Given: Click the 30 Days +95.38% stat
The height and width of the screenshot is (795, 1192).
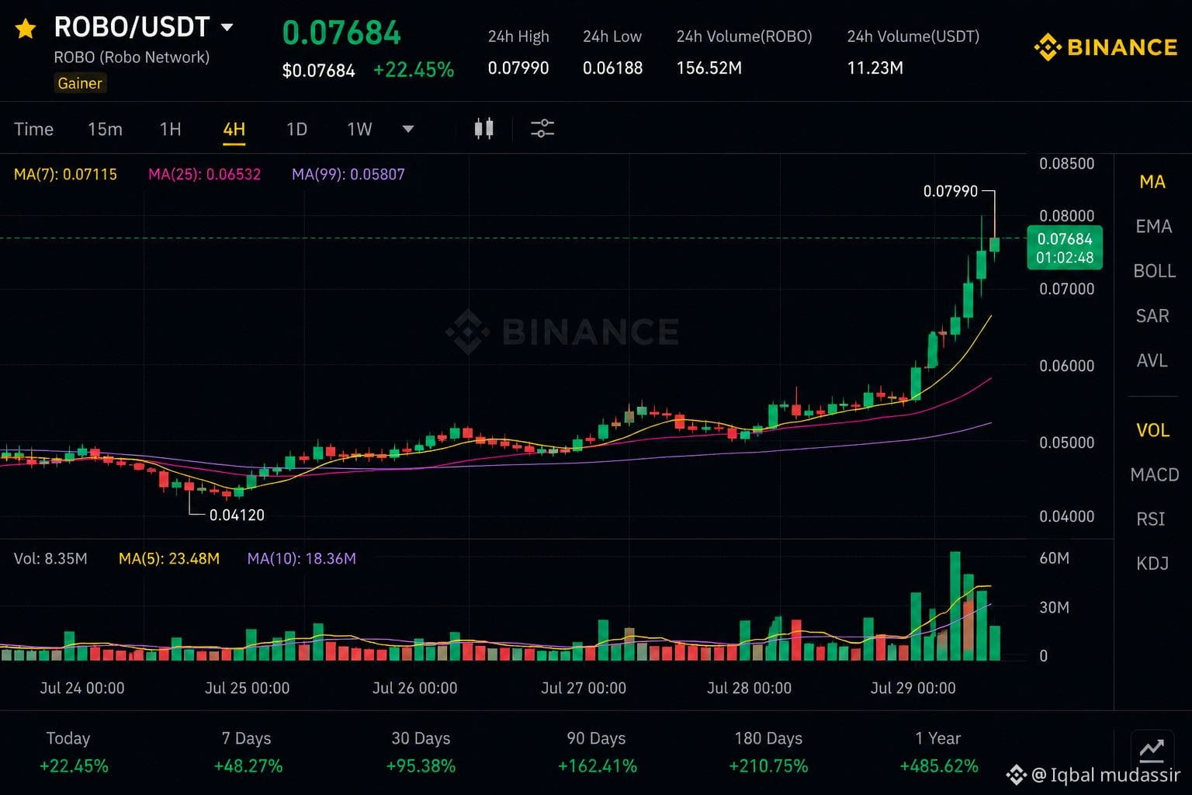Looking at the screenshot, I should [421, 752].
